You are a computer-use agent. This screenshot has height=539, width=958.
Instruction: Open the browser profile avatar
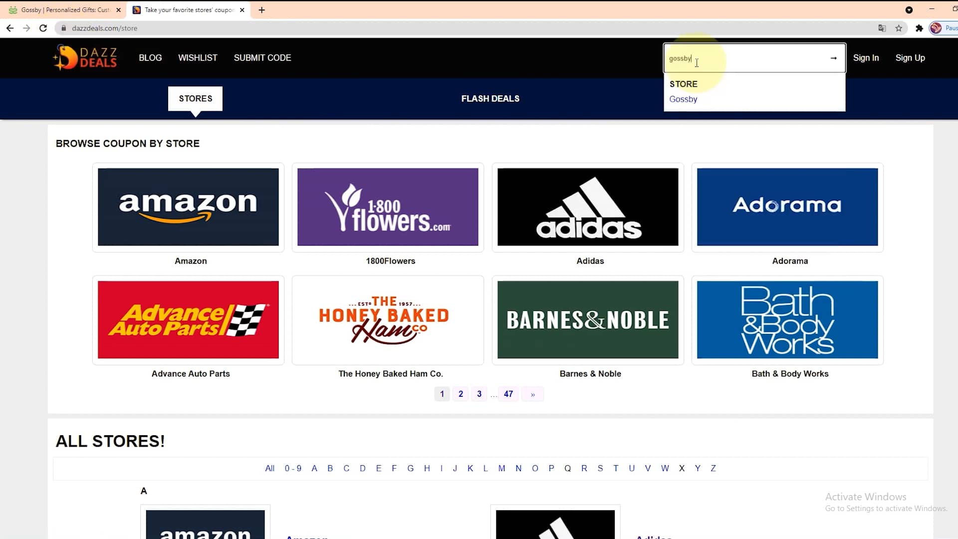pyautogui.click(x=936, y=28)
